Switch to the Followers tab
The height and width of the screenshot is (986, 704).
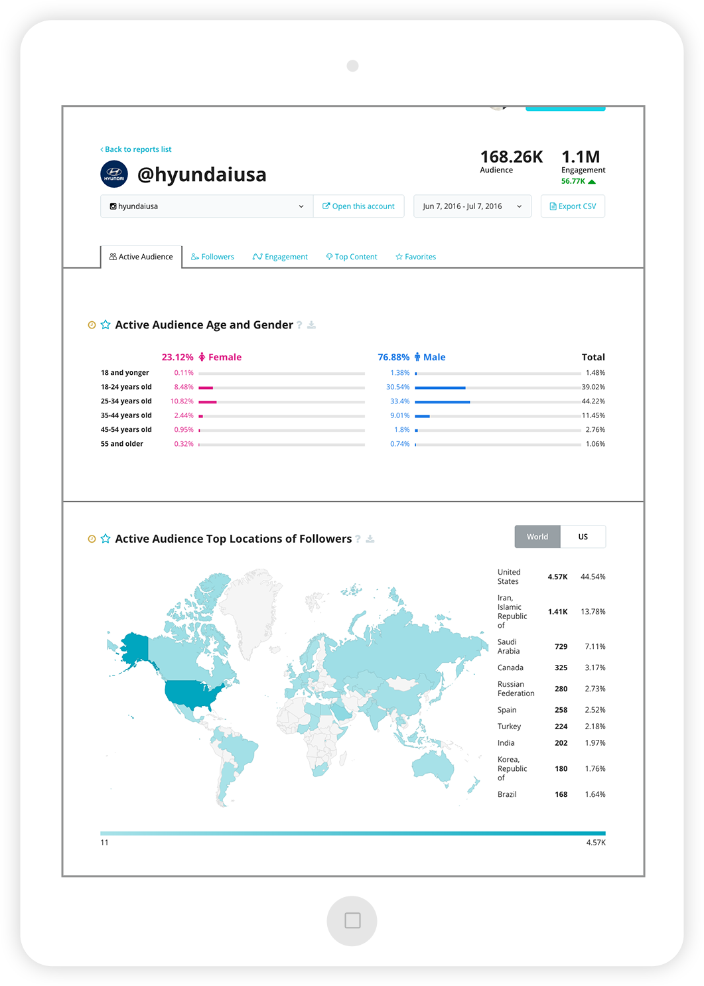212,257
